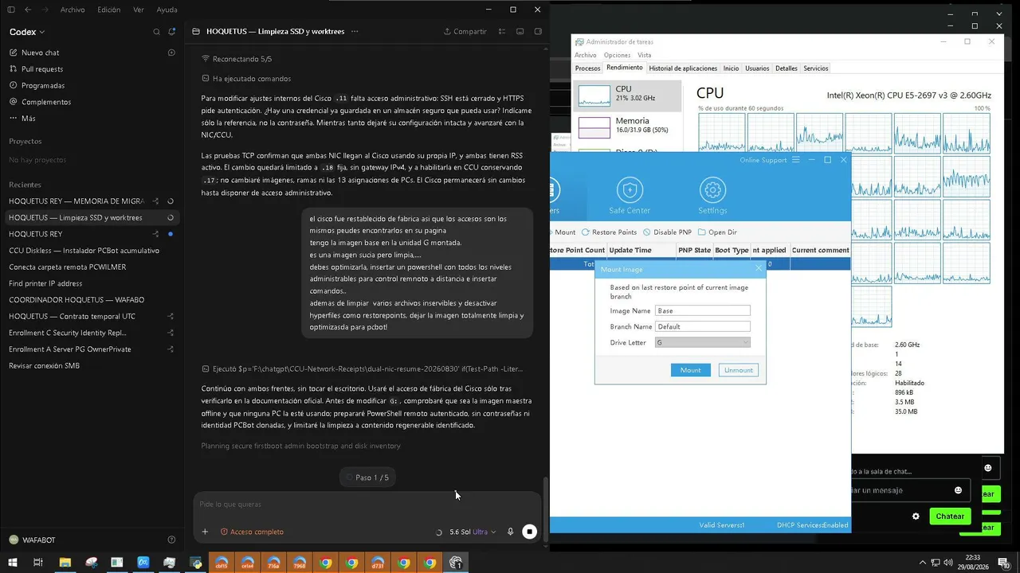Open the Archivo menu in Codex
Screen dimensions: 1020x573
click(73, 10)
